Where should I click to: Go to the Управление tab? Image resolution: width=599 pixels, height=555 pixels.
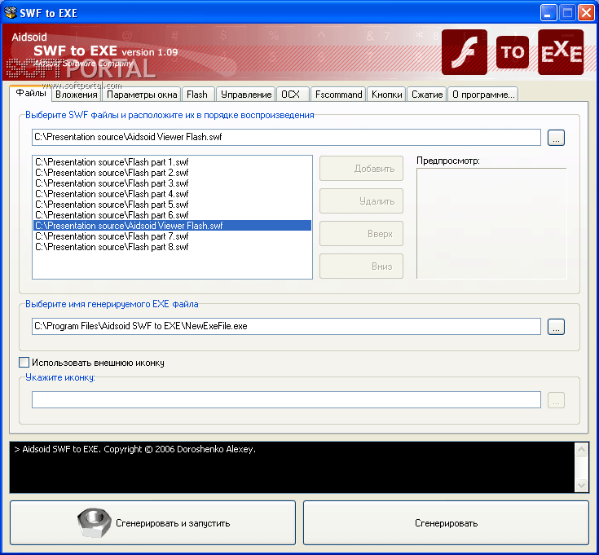click(x=246, y=95)
